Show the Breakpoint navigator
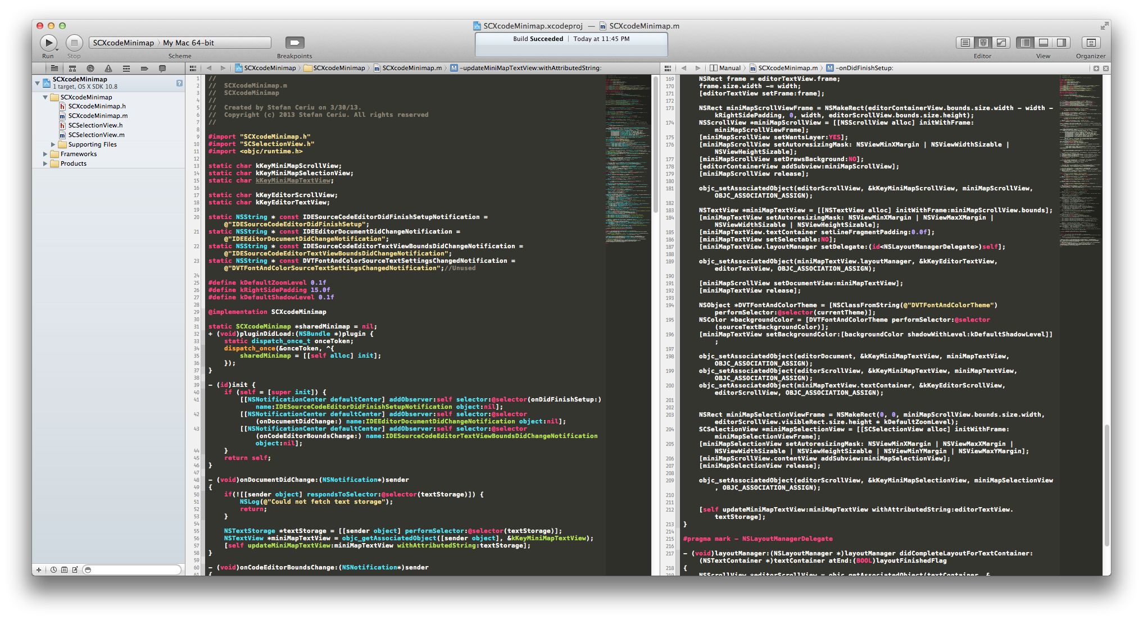 click(144, 69)
